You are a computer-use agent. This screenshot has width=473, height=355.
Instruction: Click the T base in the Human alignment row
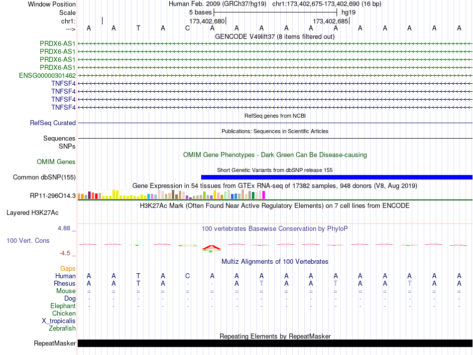(x=138, y=276)
